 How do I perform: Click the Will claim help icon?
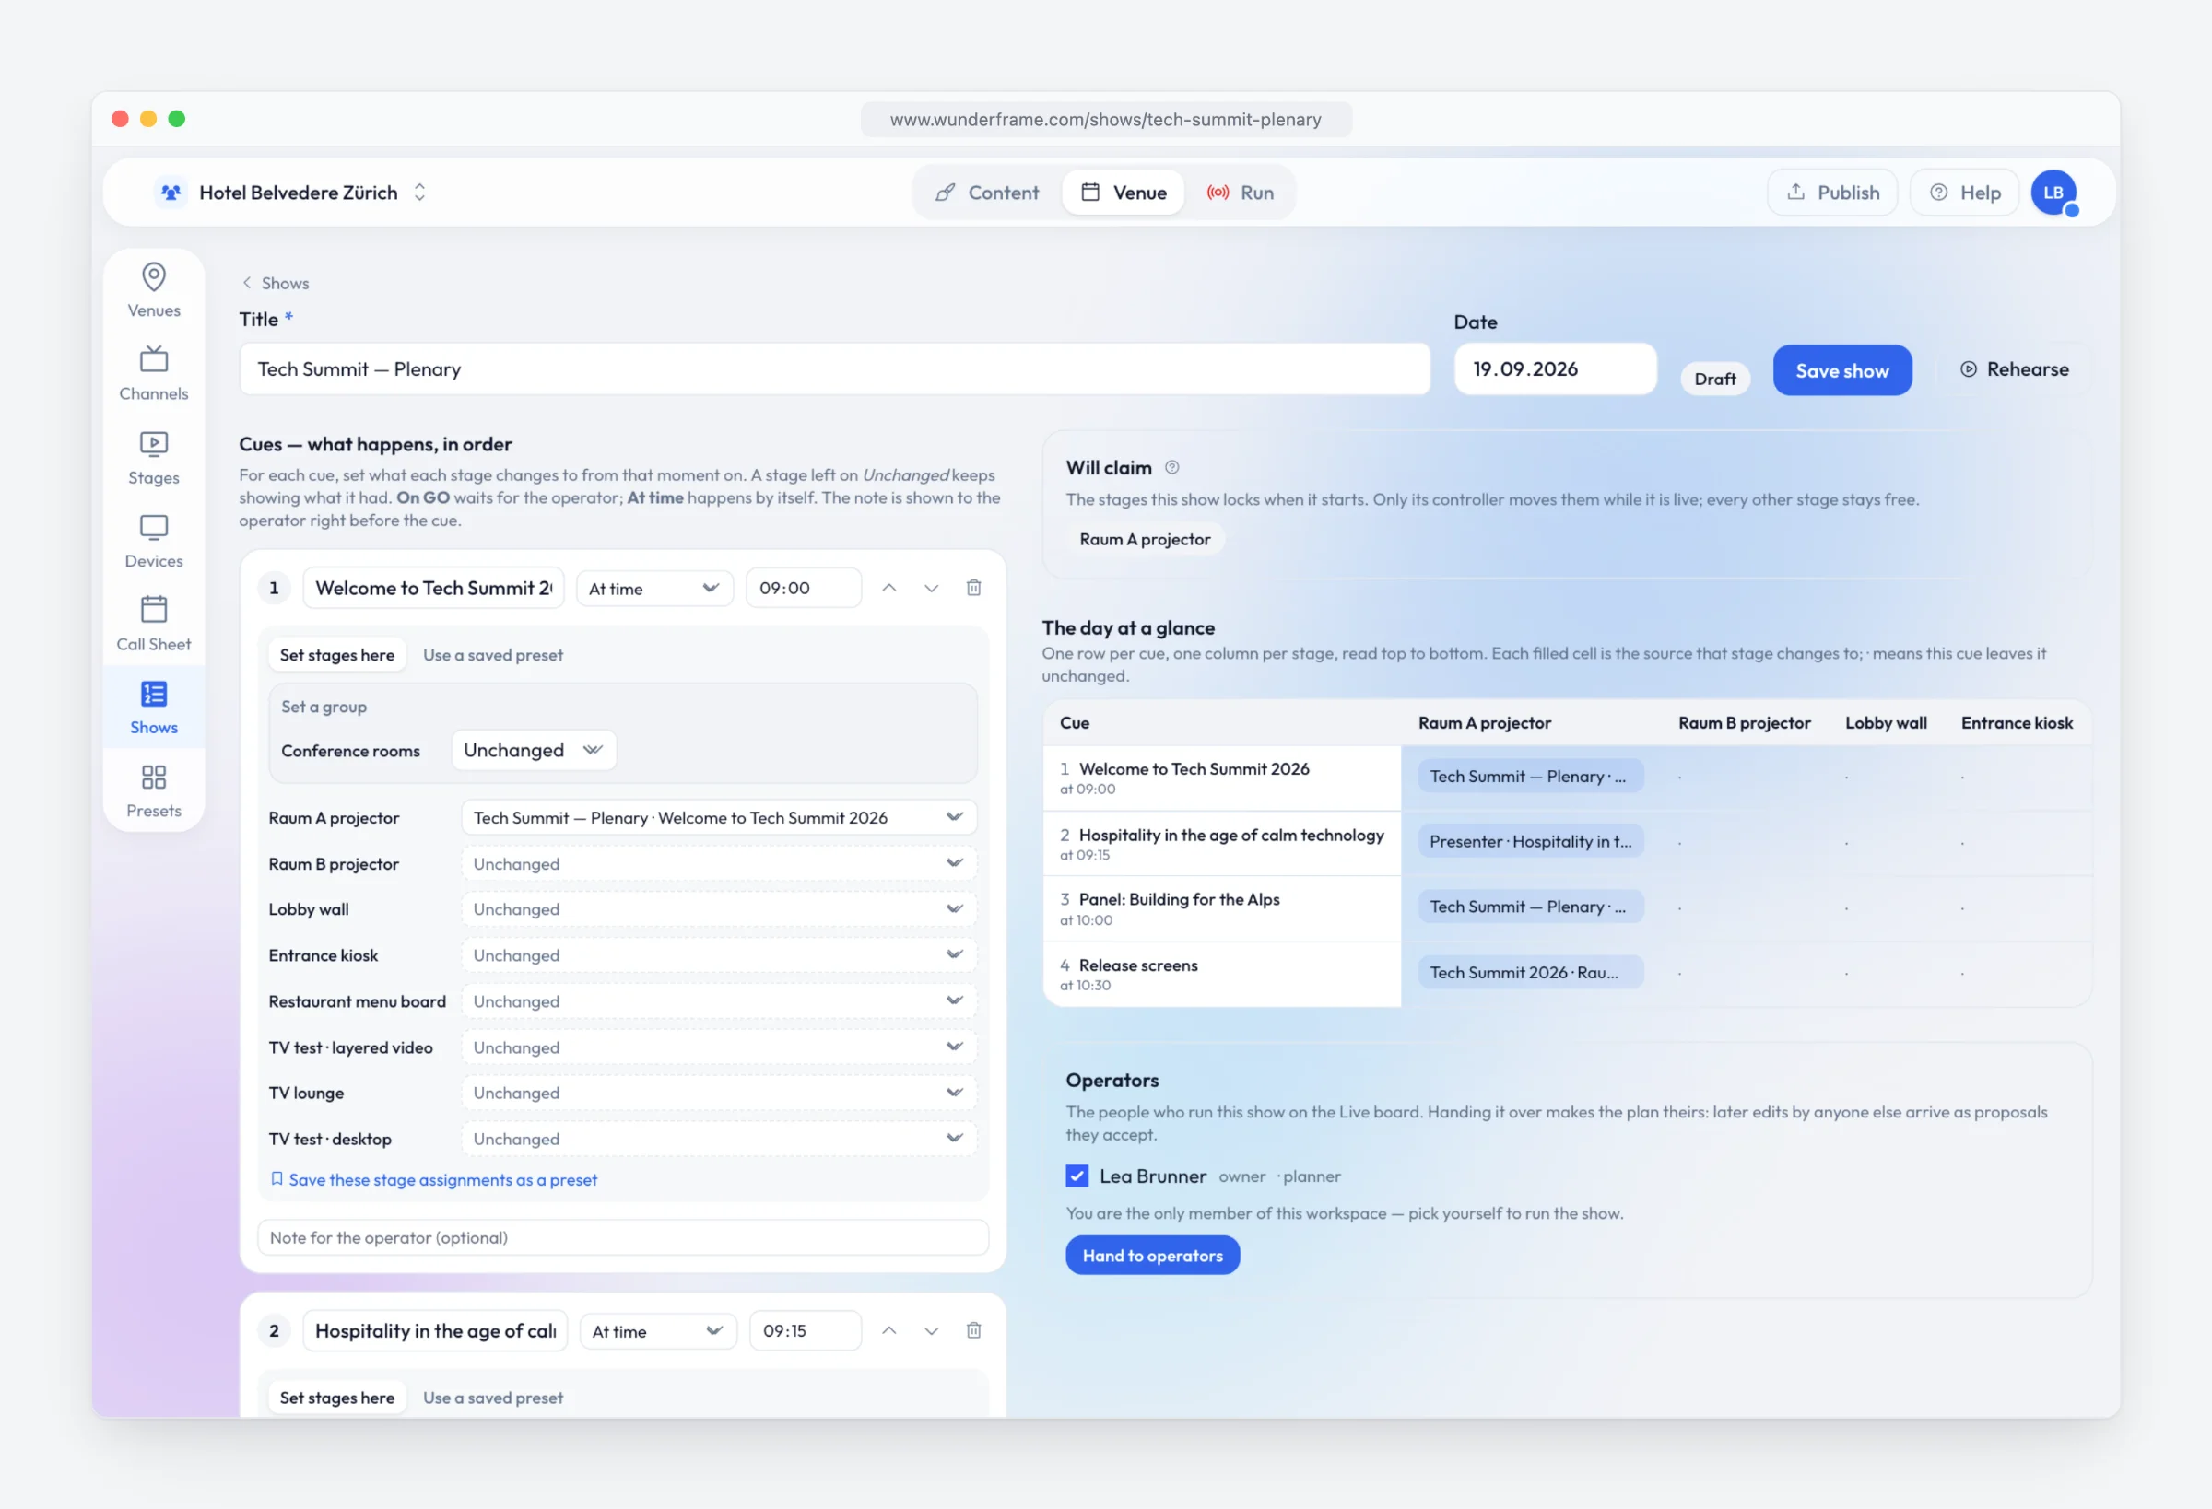tap(1171, 467)
